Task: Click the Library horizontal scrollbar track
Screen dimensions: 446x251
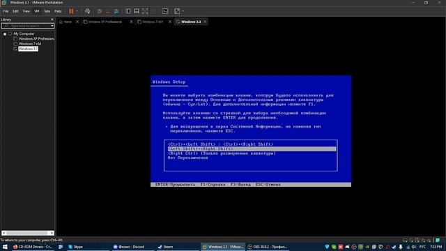Action: point(28,233)
